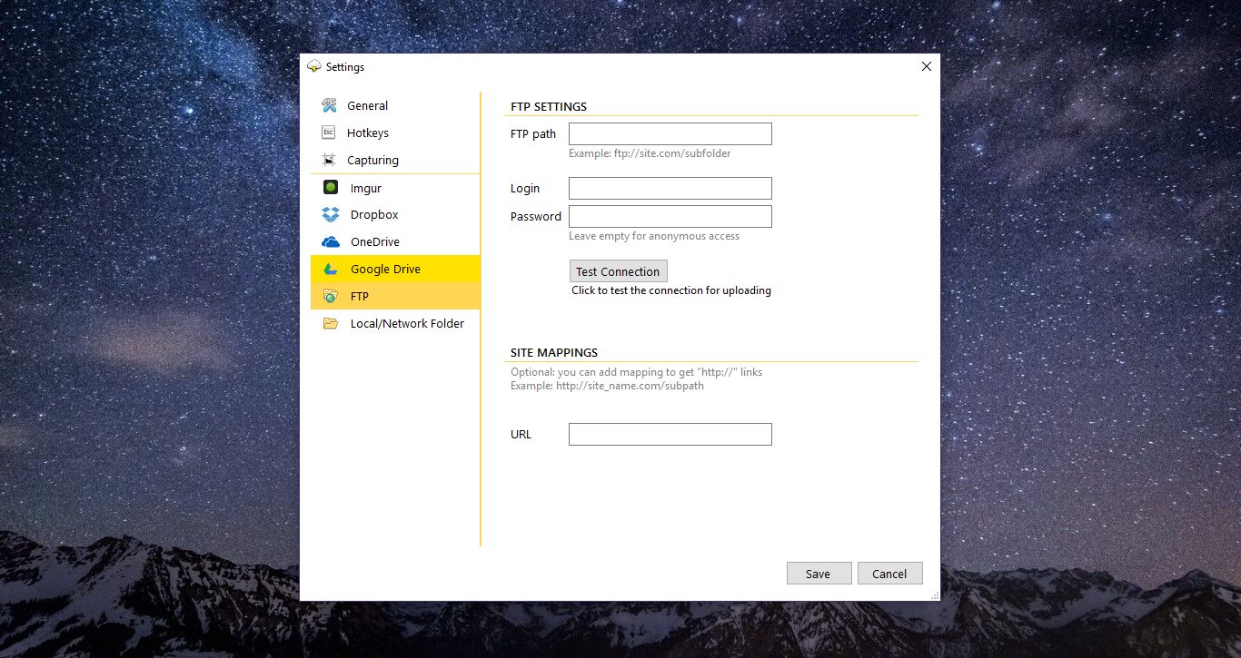Click the green Imgur icon
Screen dimensions: 1241x658
click(x=331, y=188)
